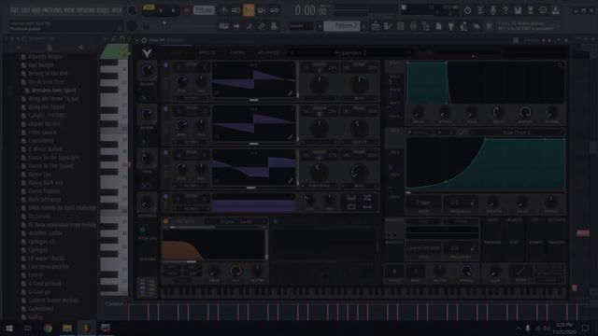Screen dimensions: 598x336
Task: Click the red record button
Action: 186,11
